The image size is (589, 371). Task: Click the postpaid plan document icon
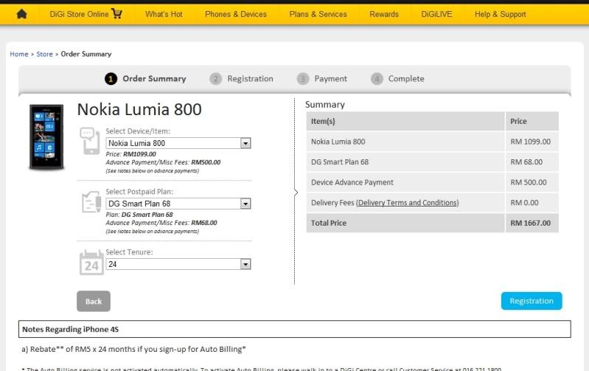[x=91, y=201]
